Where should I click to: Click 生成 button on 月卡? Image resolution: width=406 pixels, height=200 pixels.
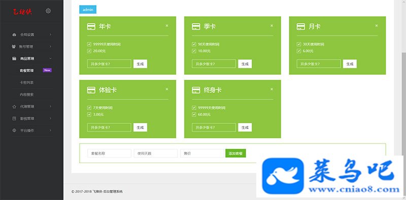350,64
